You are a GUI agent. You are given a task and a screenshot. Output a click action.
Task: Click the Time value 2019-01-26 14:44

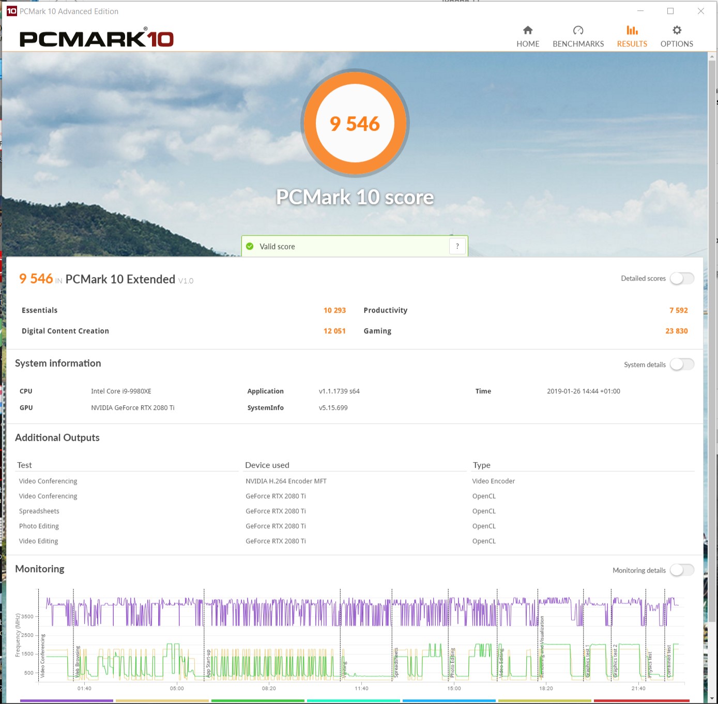pyautogui.click(x=583, y=391)
